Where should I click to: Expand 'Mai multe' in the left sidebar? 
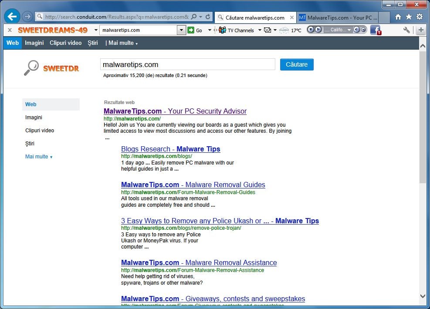coord(39,157)
